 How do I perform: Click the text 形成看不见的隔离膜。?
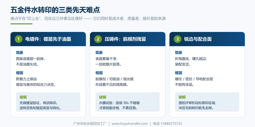click(112, 85)
